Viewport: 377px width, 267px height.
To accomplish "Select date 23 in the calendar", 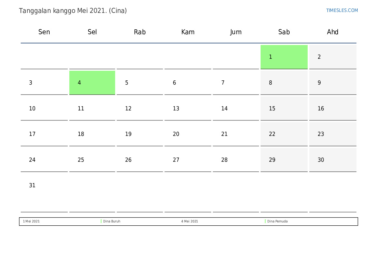I will pyautogui.click(x=321, y=134).
